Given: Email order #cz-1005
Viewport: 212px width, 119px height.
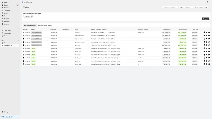Looking at the screenshot, I should click(x=207, y=51).
